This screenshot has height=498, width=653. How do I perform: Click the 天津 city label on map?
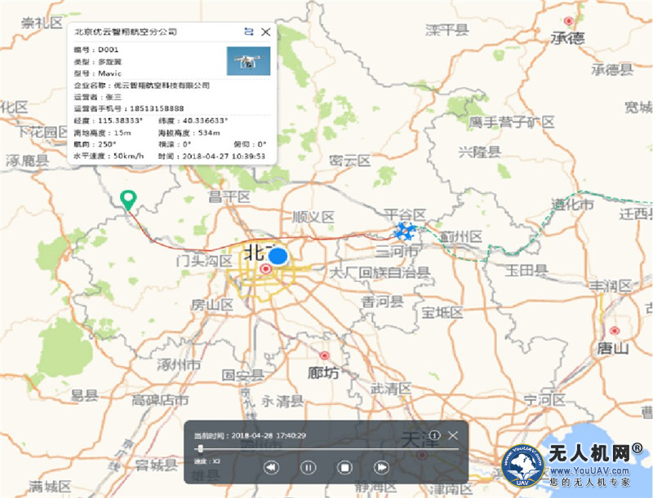(419, 440)
